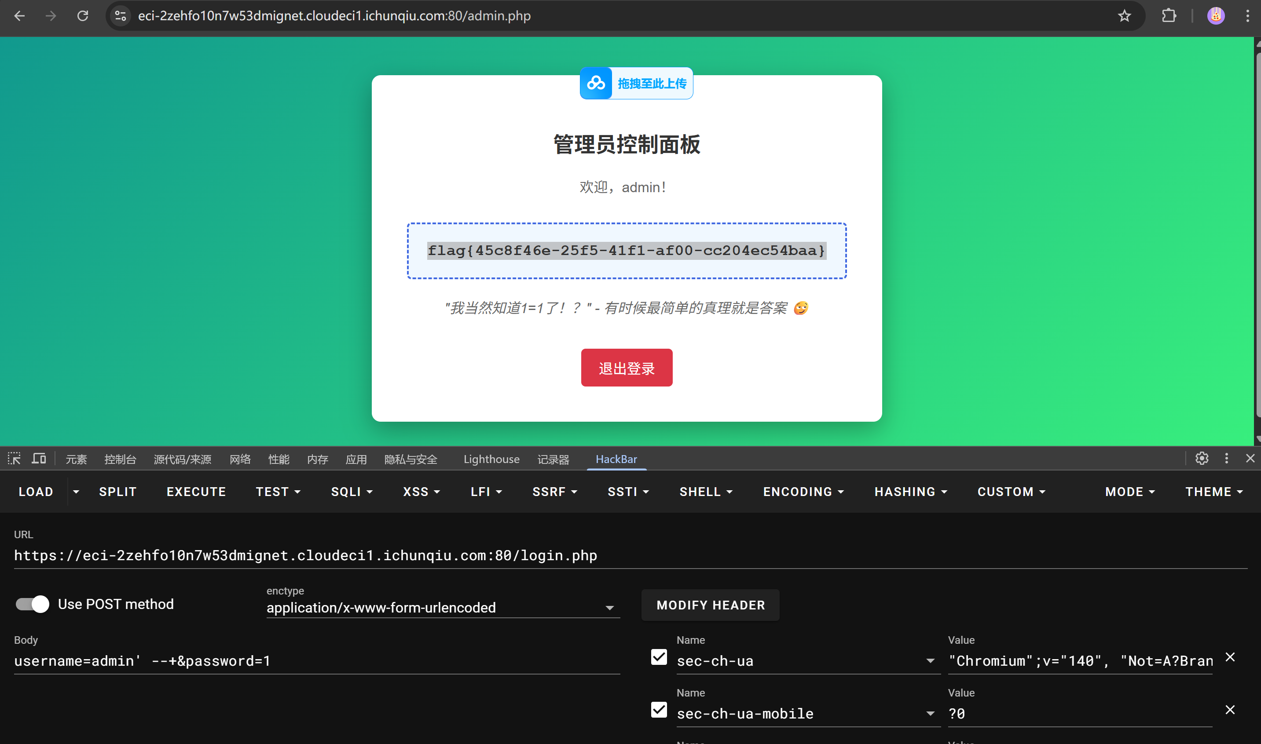Screen dimensions: 1261x744
Task: Switch to the Lighthouse tab
Action: [x=491, y=459]
